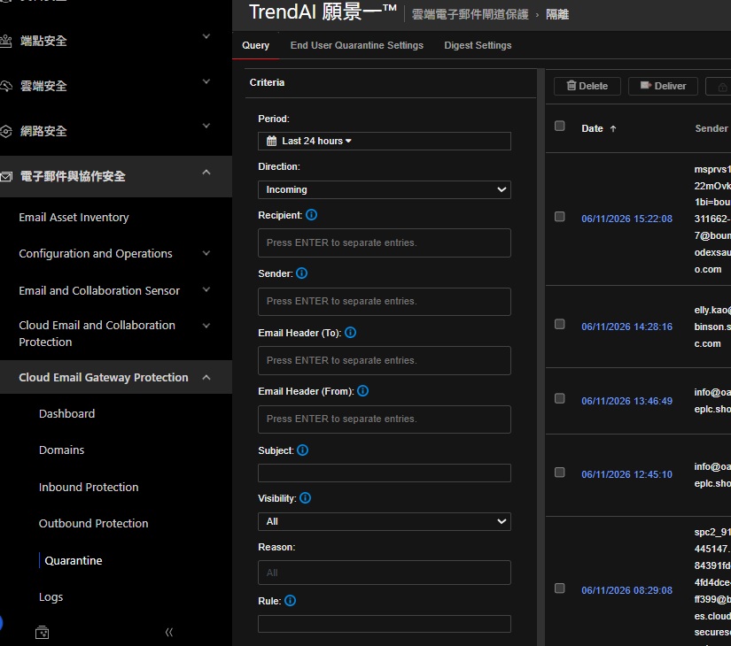The width and height of the screenshot is (731, 646).
Task: Open Outbound Protection menu item
Action: tap(93, 524)
